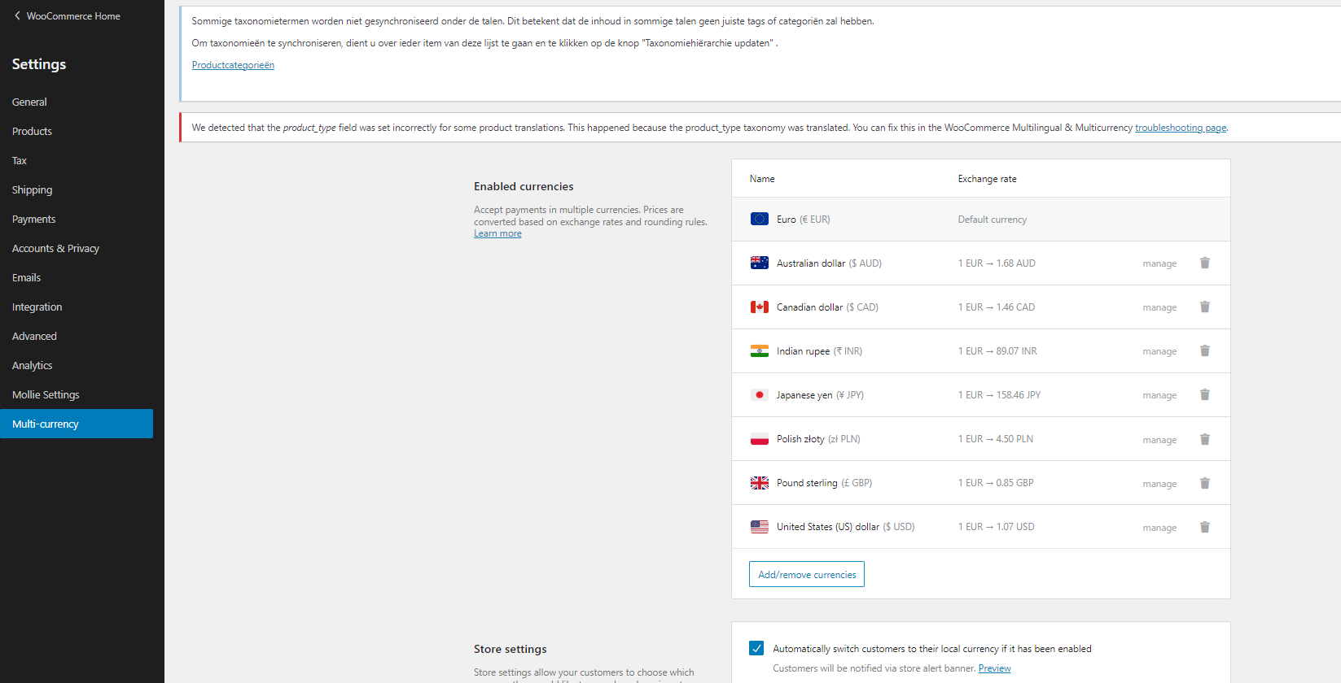Click the Enabled currencies heading
Image resolution: width=1341 pixels, height=683 pixels.
[x=524, y=186]
